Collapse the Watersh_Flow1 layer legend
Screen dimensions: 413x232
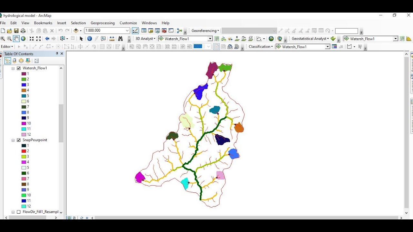pos(13,68)
